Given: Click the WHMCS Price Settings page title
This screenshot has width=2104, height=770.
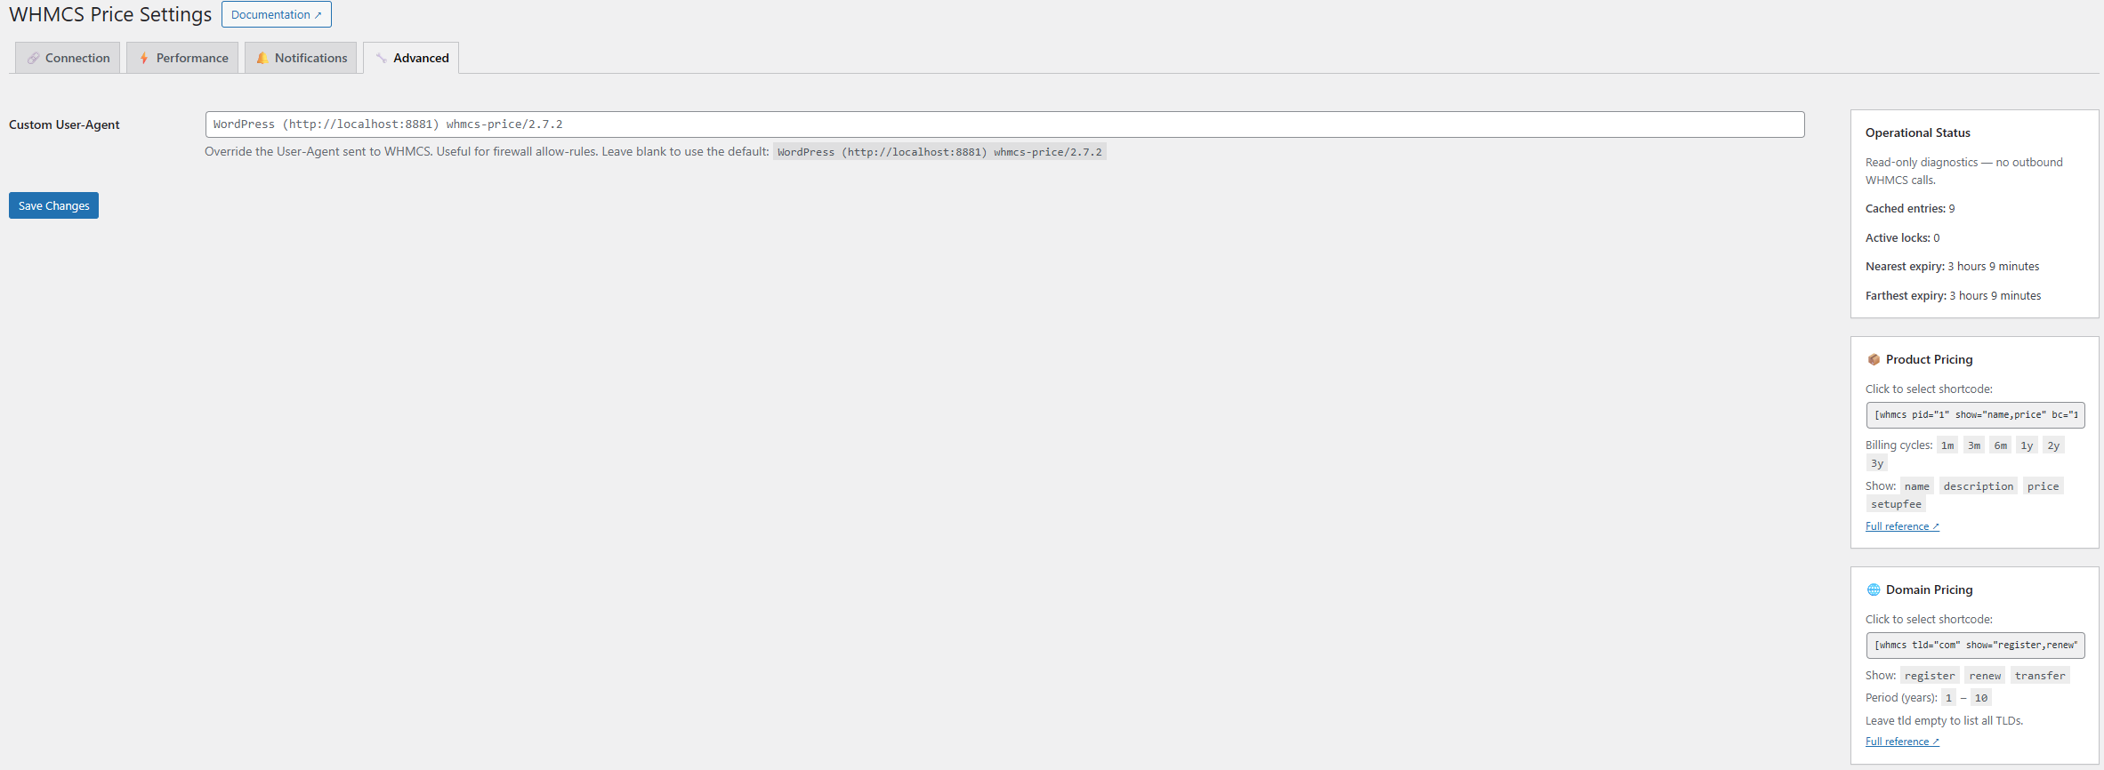Looking at the screenshot, I should click(110, 14).
